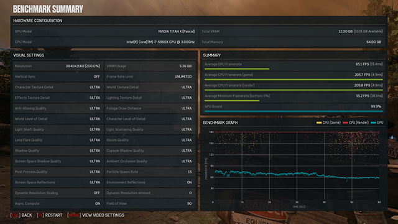Viewport: 398px width, 224px height.
Task: Toggle the Vertical Sync OFF setting
Action: [58, 77]
